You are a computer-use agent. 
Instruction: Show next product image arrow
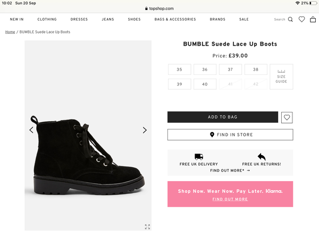pyautogui.click(x=145, y=130)
